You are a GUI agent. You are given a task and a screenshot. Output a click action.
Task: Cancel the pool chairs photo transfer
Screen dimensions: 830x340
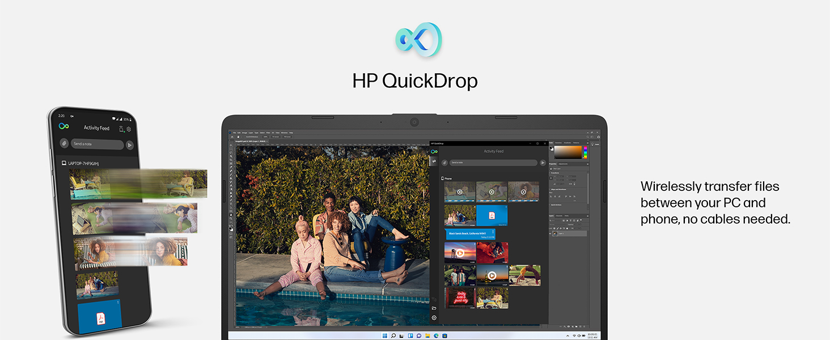[460, 192]
